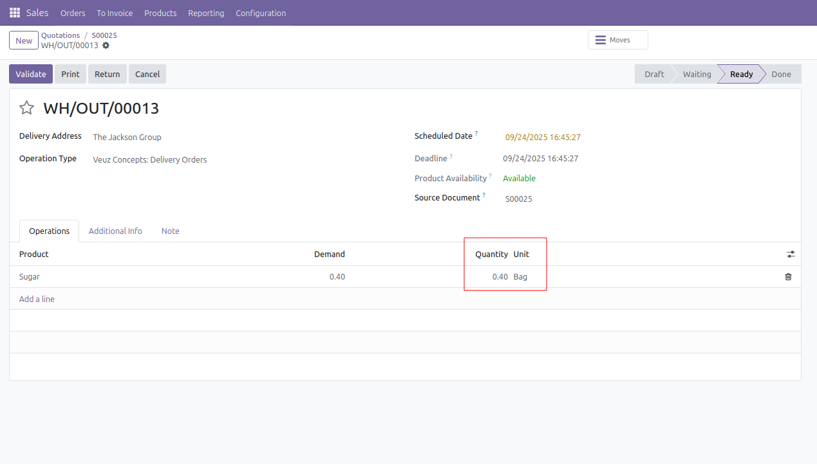The height and width of the screenshot is (464, 817).
Task: Click the Source Document help question mark
Action: [484, 195]
